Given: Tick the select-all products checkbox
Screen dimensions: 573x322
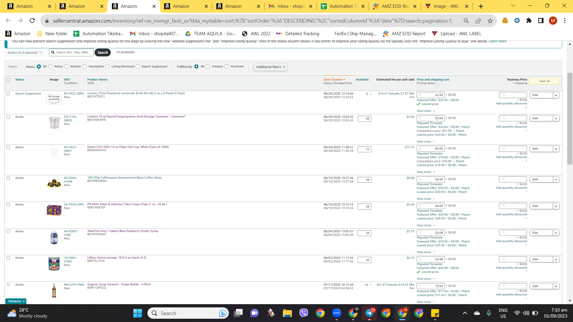Looking at the screenshot, I should 8,80.
